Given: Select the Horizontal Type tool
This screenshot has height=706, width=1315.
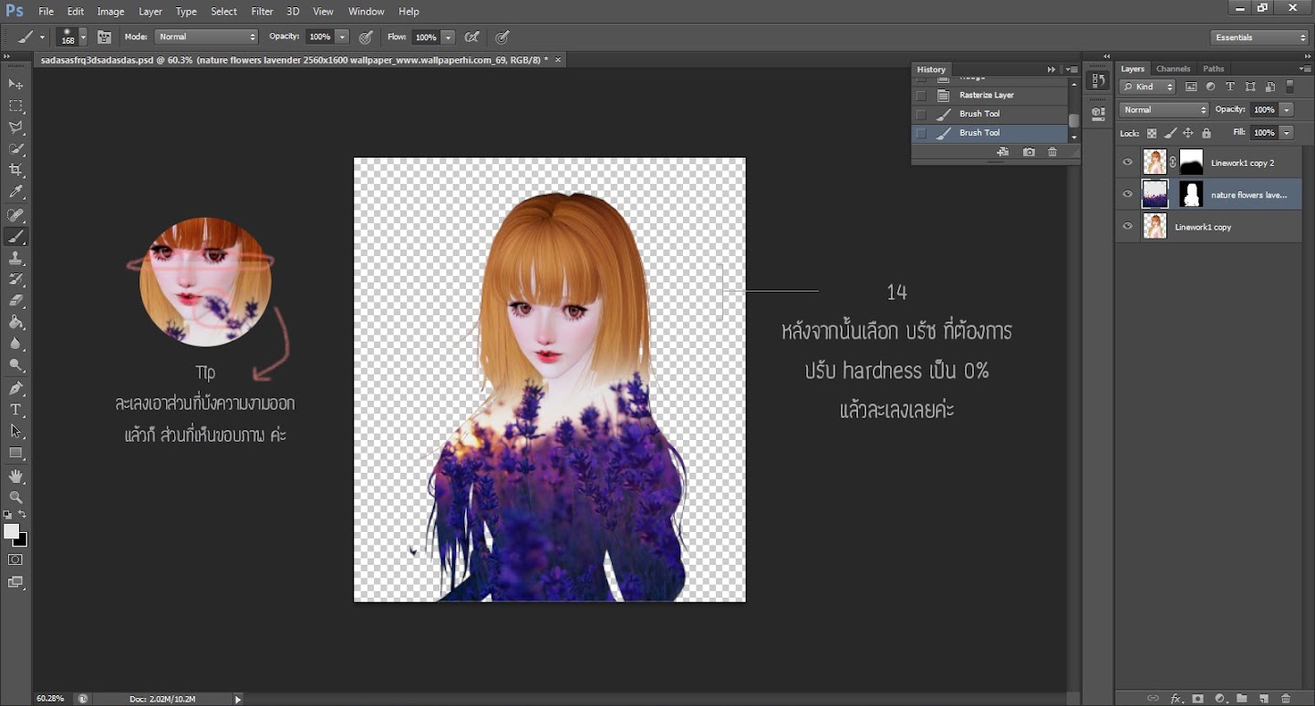Looking at the screenshot, I should point(16,410).
